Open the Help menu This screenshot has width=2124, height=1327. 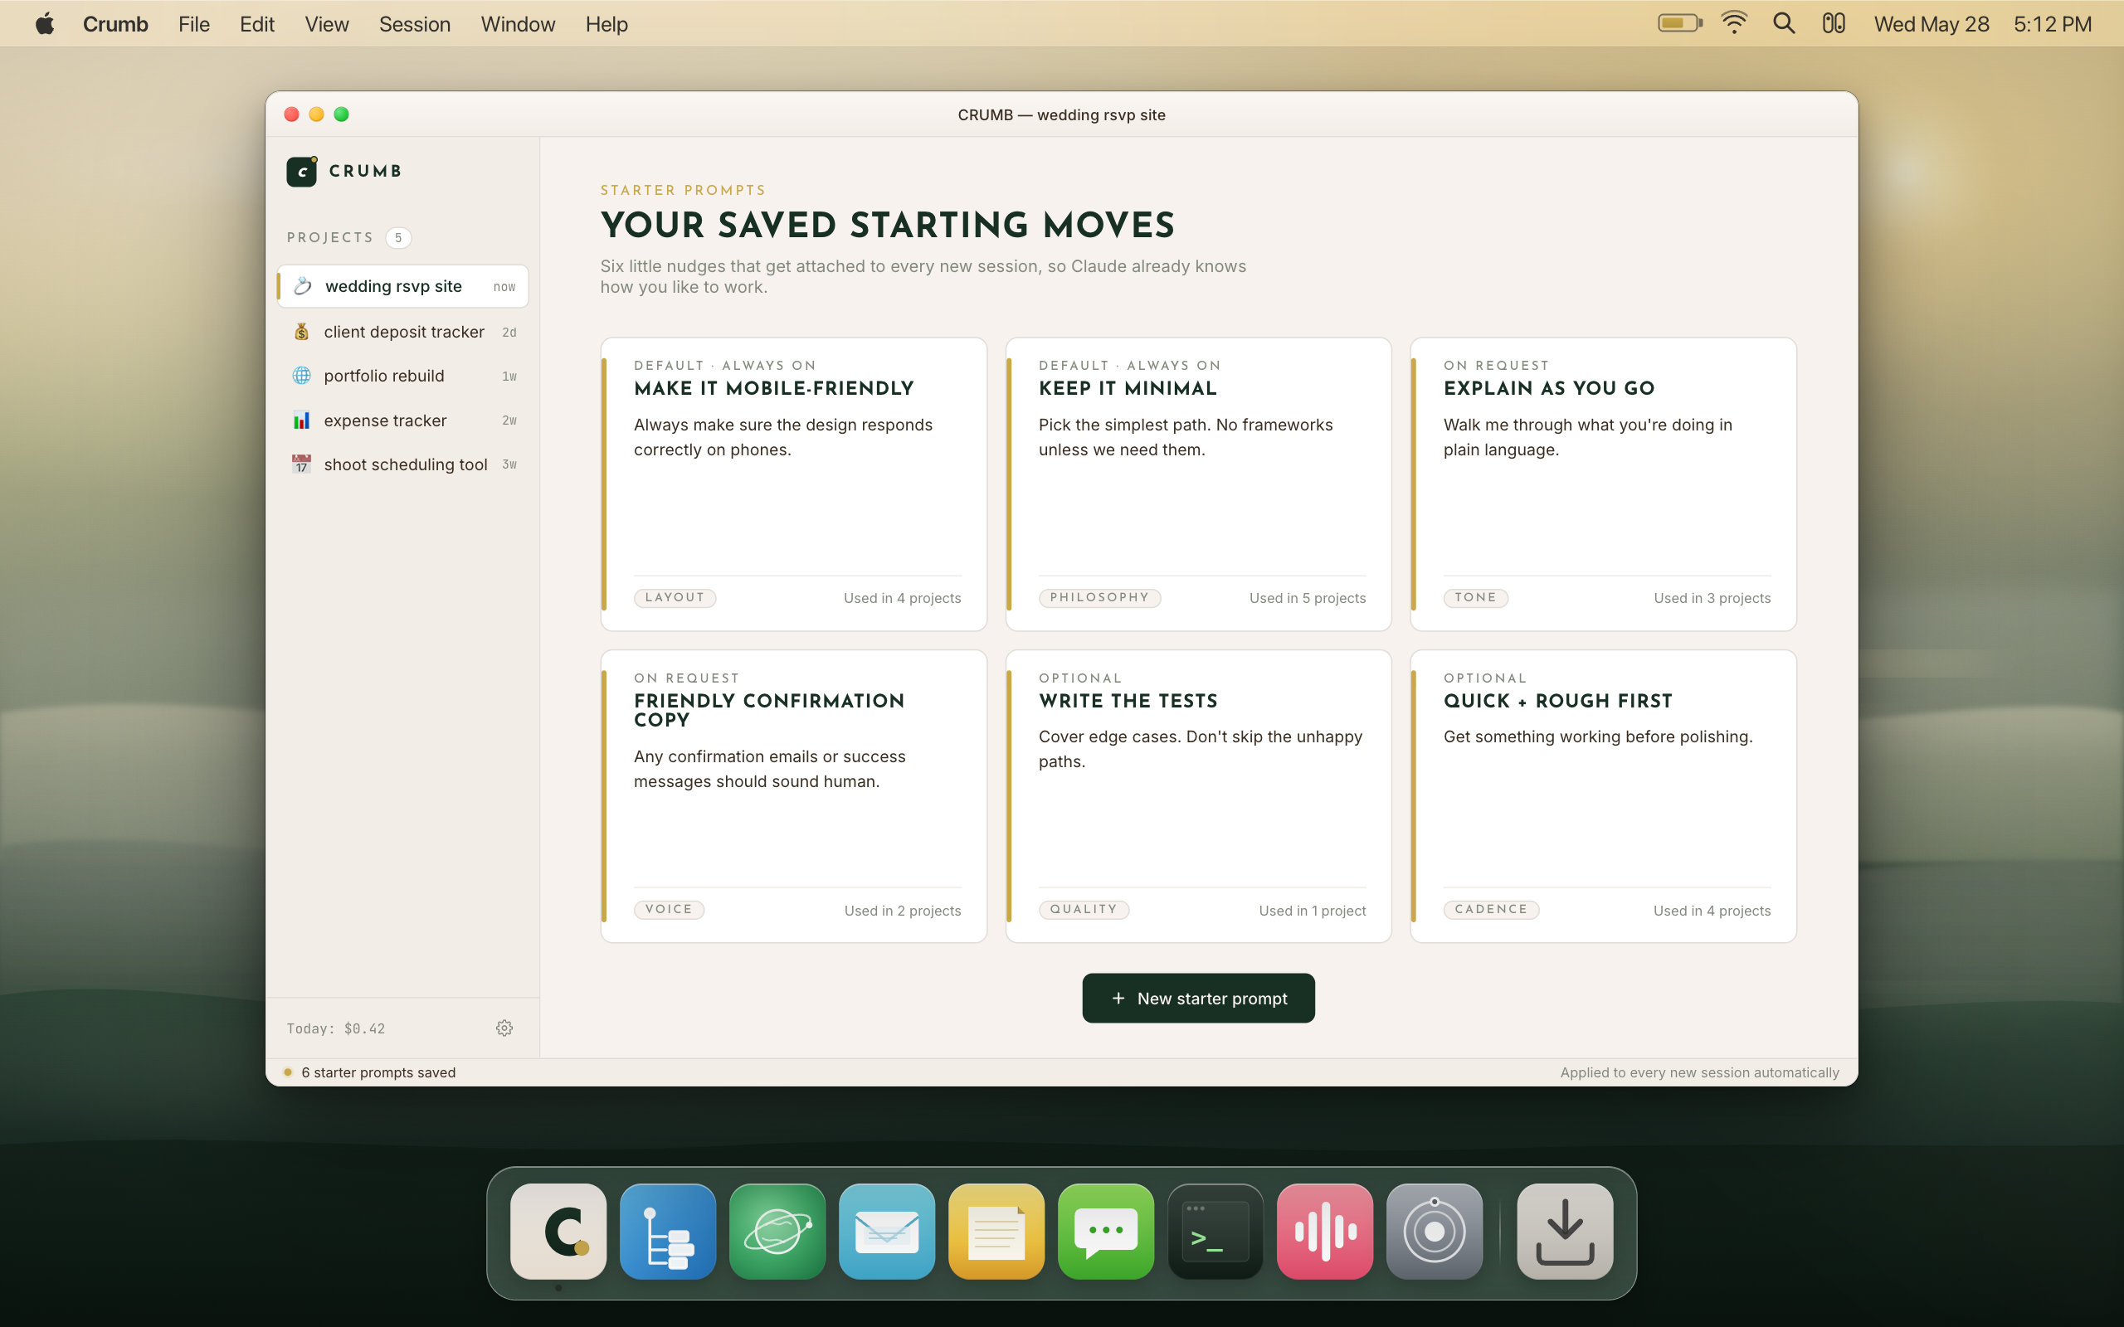607,24
